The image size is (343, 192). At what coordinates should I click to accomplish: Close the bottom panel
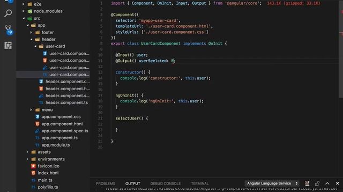tap(337, 183)
